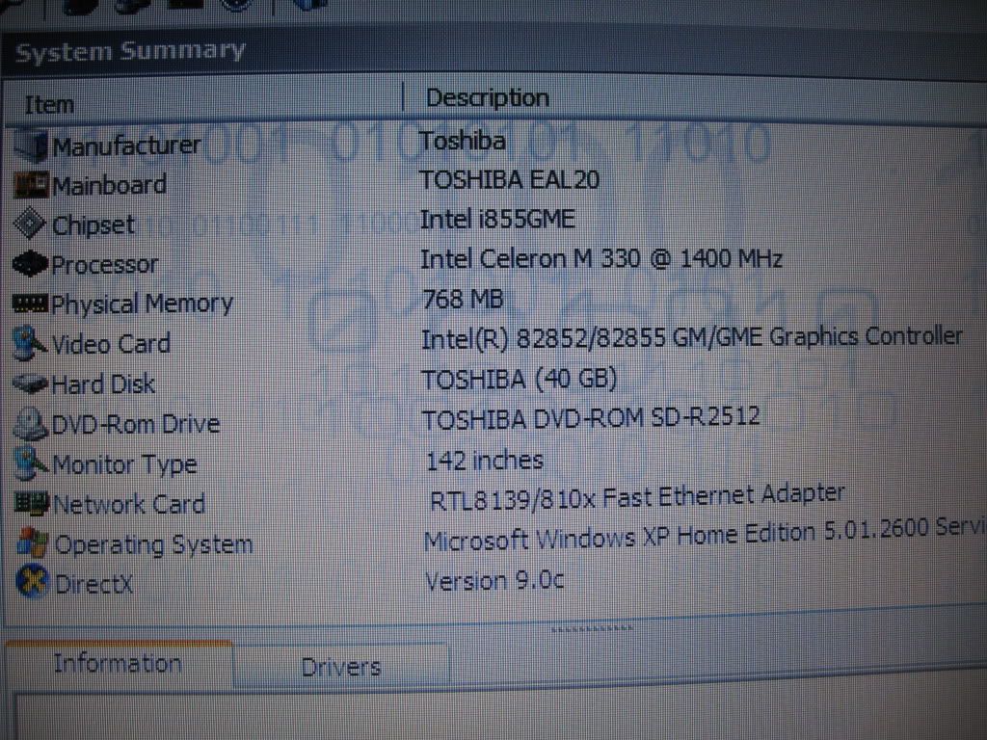Click the column divider between Item and Description

(x=402, y=98)
